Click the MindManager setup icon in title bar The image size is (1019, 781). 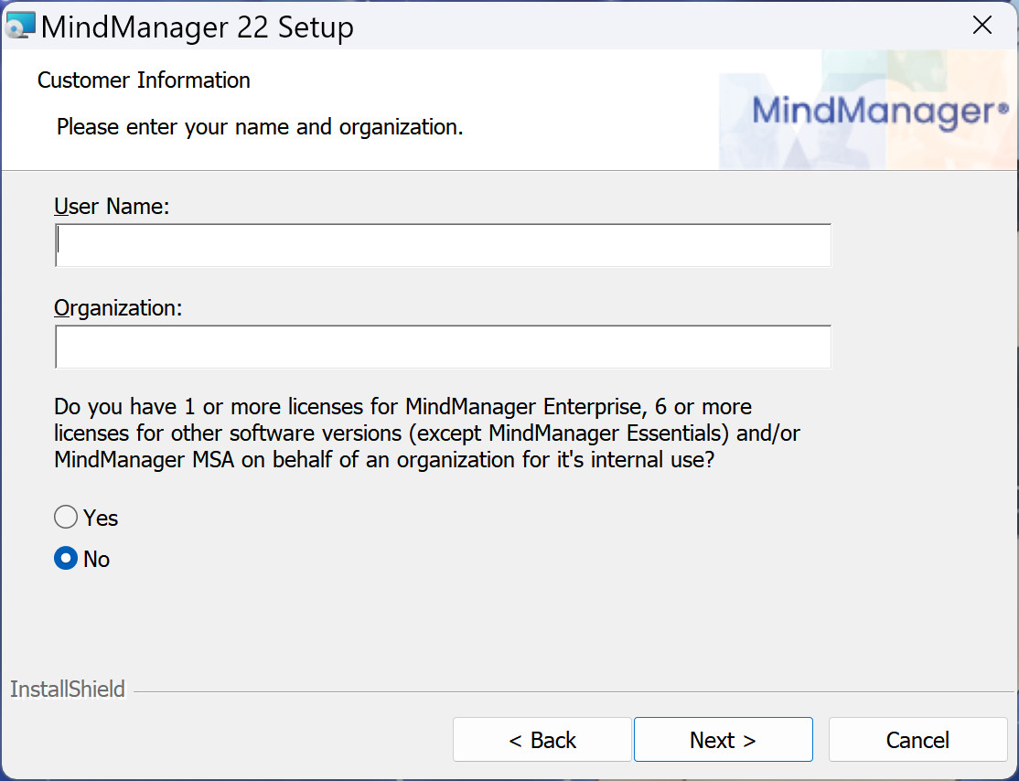coord(20,26)
